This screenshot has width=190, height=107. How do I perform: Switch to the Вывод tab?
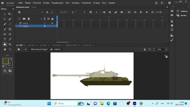[x=34, y=7]
